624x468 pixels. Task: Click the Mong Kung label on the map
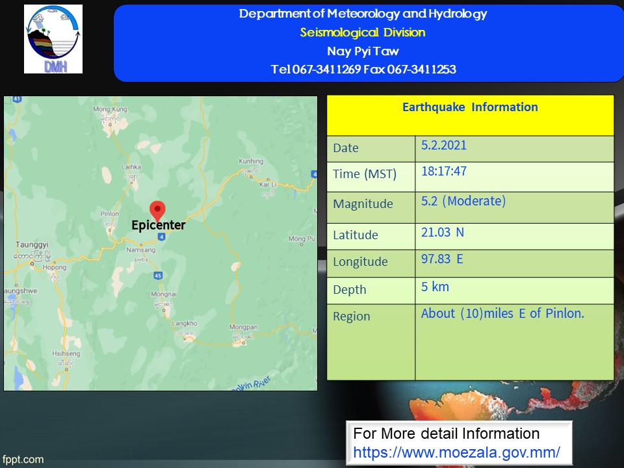(110, 109)
